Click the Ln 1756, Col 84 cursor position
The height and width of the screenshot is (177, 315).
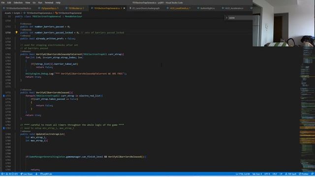click(x=243, y=174)
